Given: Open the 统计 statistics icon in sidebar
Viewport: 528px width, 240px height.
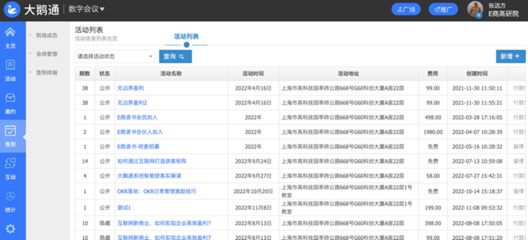Looking at the screenshot, I should click(10, 196).
